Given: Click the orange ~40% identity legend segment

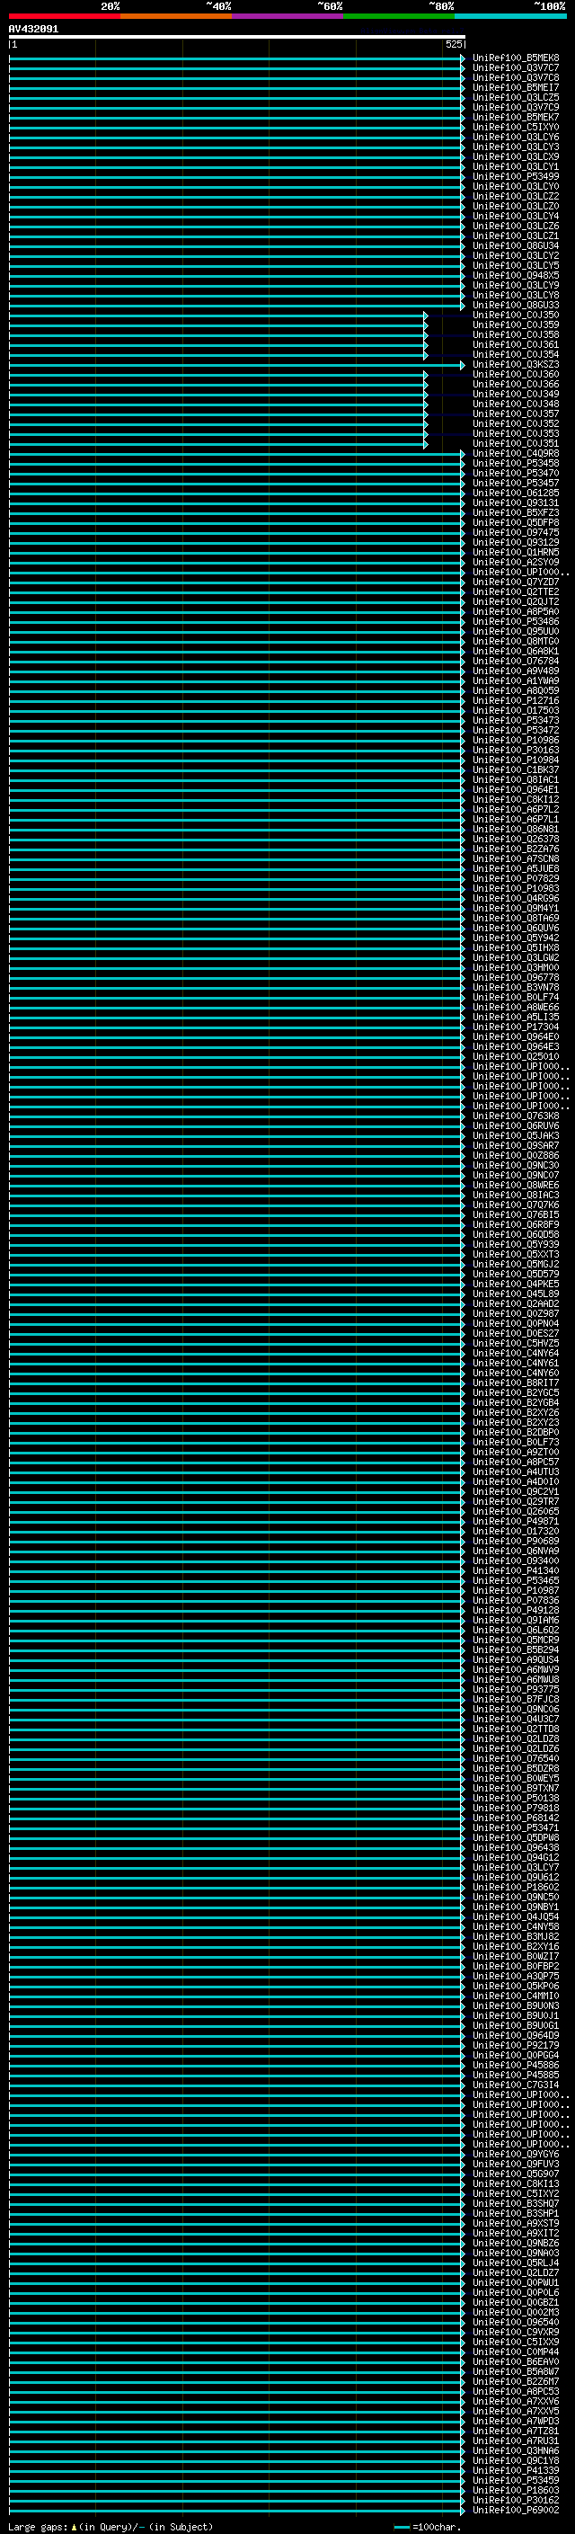Looking at the screenshot, I should point(176,16).
